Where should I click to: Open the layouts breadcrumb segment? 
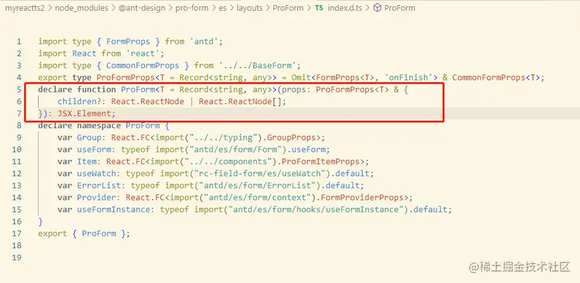[249, 8]
